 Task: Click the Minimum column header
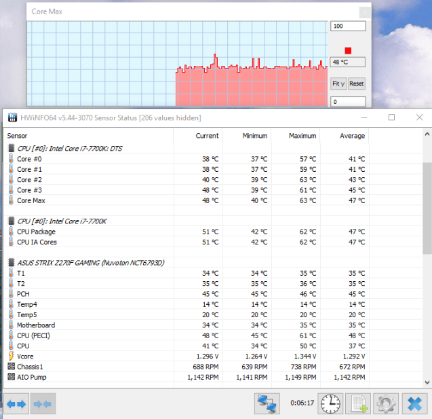click(x=247, y=136)
